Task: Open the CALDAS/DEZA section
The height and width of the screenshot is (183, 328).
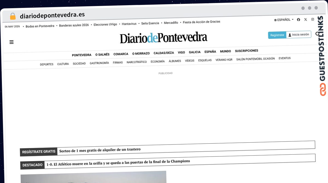Action: pyautogui.click(x=164, y=53)
